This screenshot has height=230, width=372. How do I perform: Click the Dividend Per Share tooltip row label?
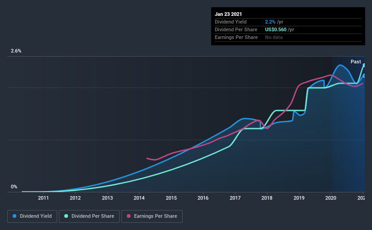pos(236,29)
